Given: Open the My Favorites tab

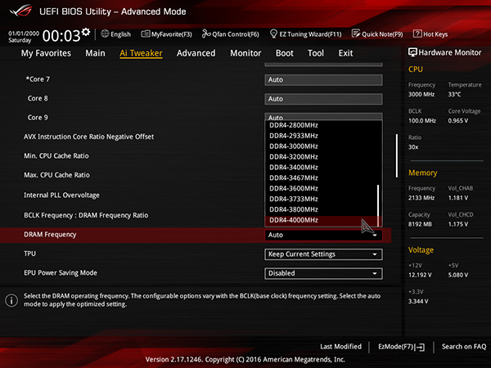Looking at the screenshot, I should pyautogui.click(x=46, y=53).
